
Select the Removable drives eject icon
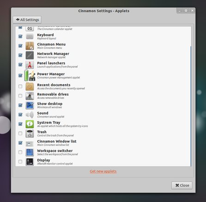pos(30,96)
